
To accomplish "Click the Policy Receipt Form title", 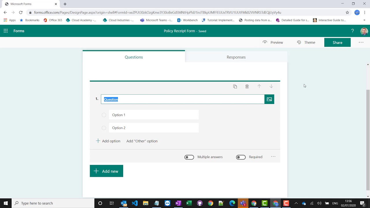I will 179,31.
